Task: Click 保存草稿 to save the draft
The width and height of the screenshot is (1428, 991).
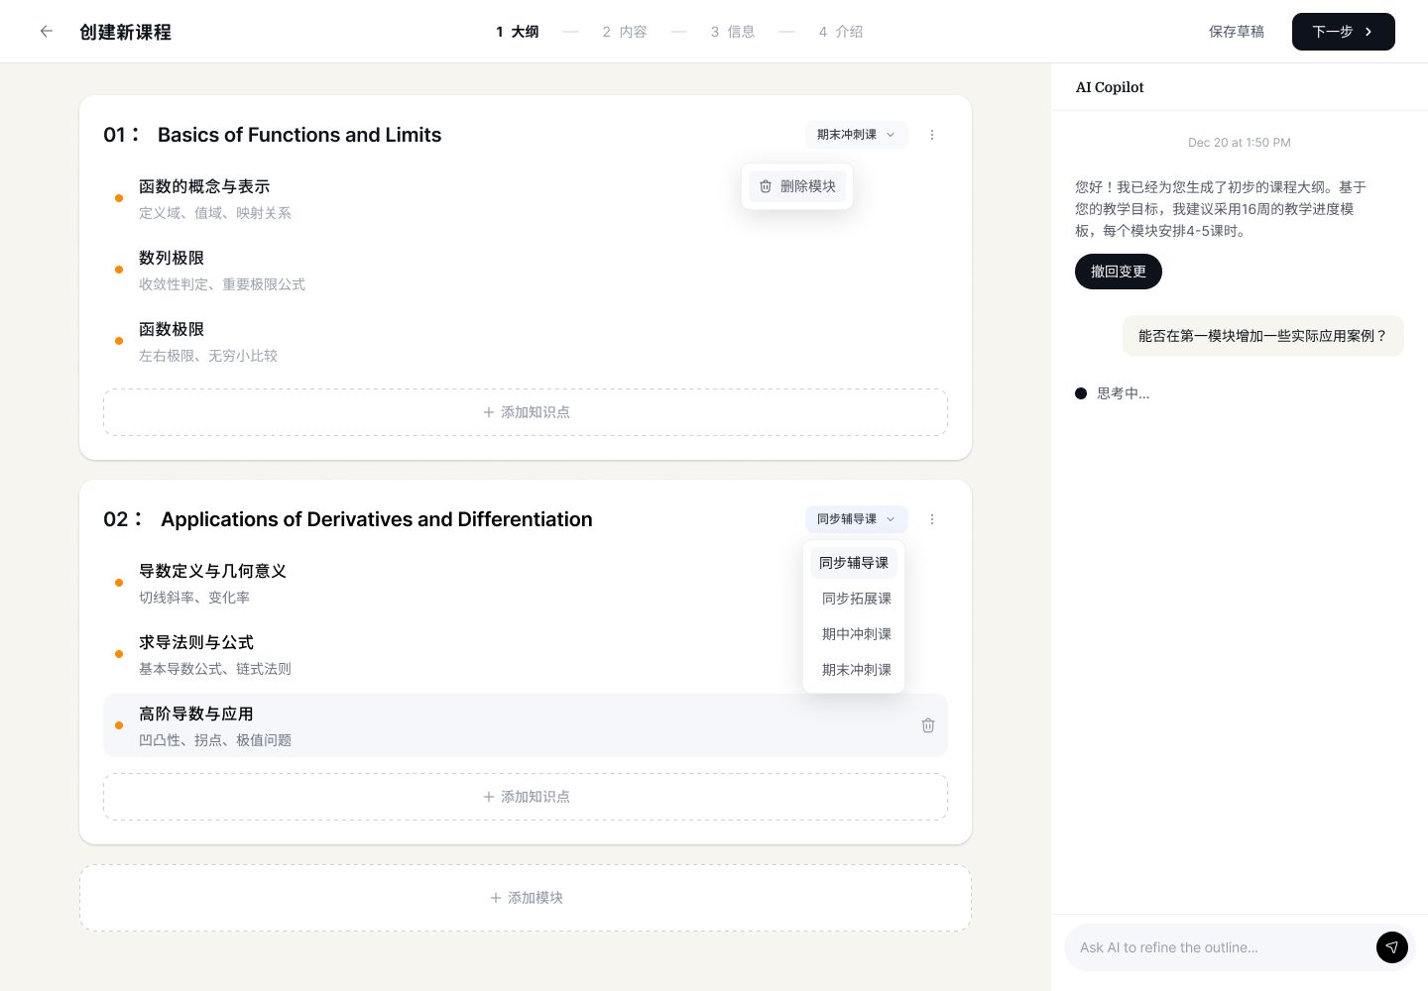Action: click(x=1237, y=31)
